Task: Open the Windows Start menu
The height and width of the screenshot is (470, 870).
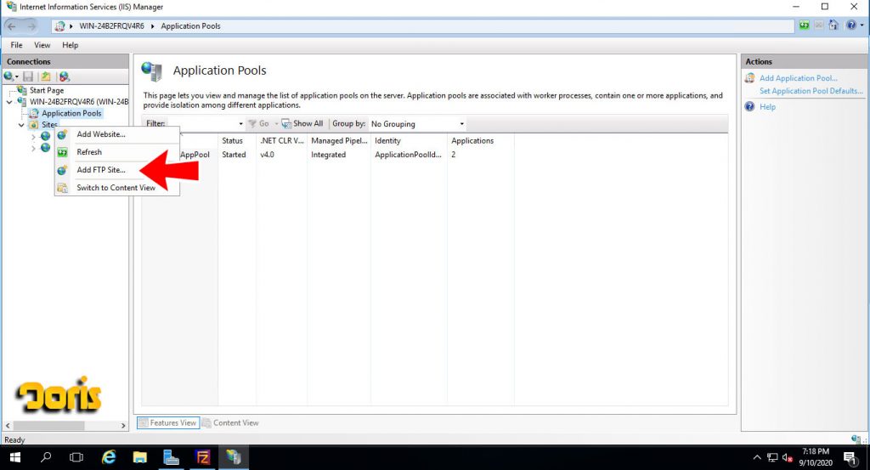Action: [15, 458]
